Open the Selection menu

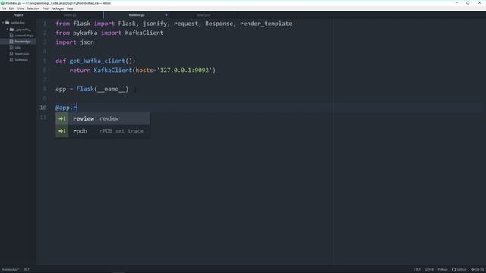[33, 8]
